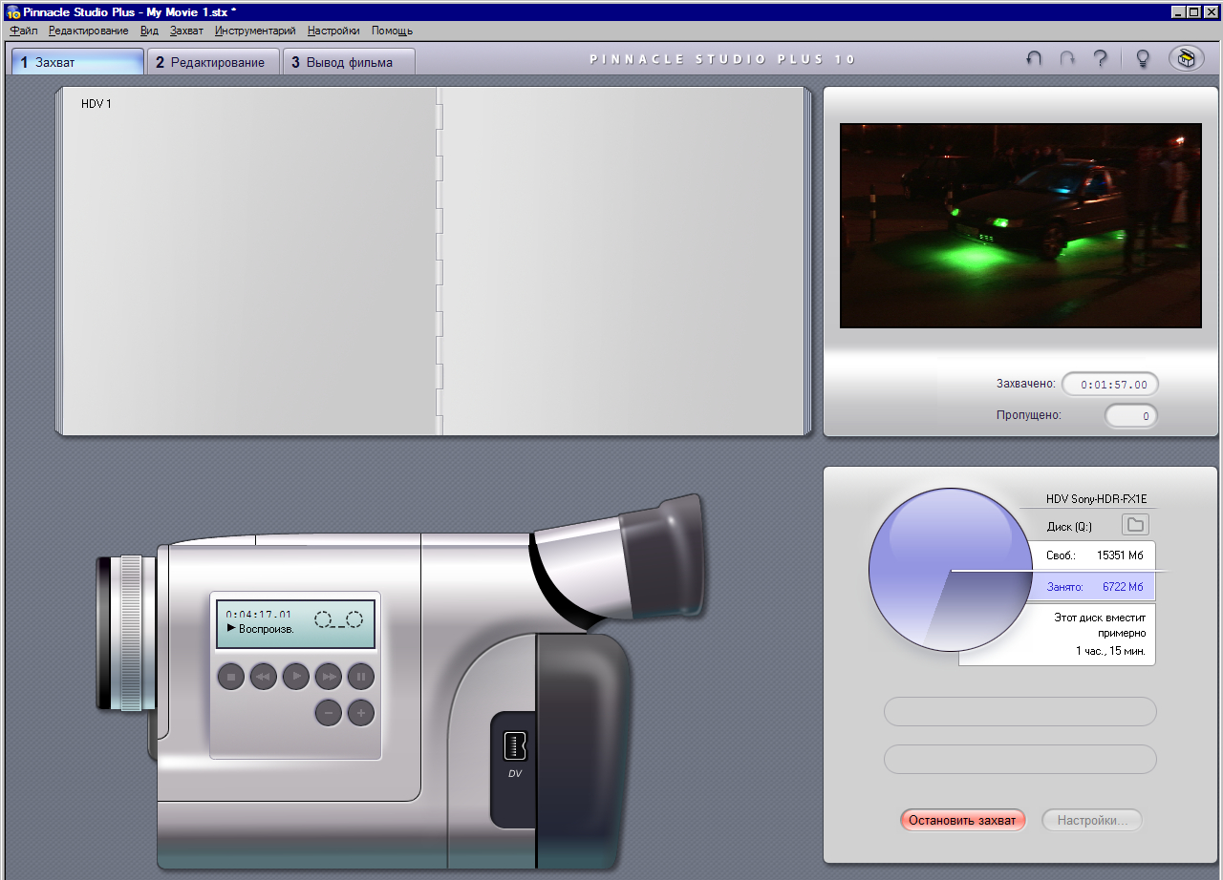Open capture folder via folder icon

[1135, 525]
